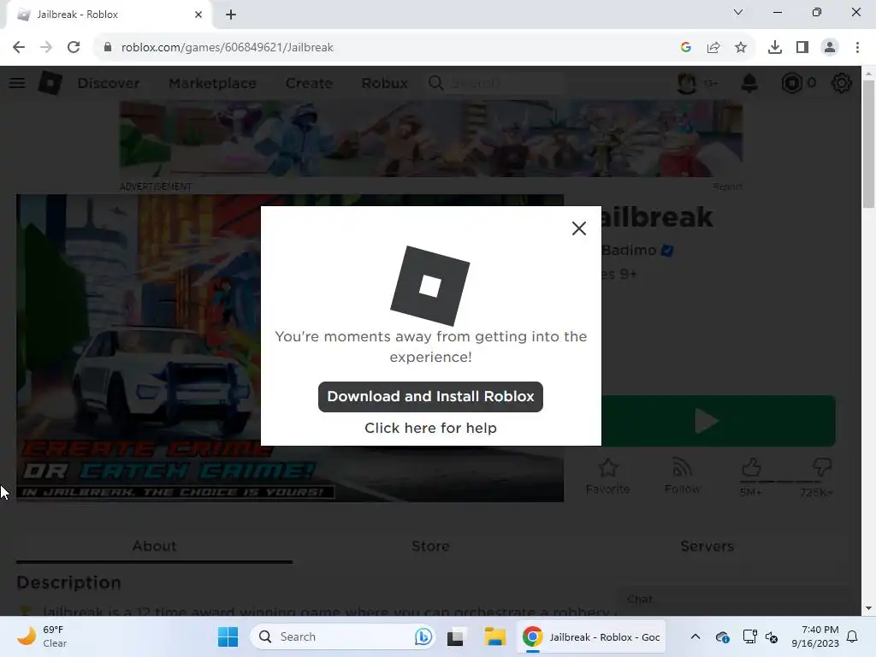
Task: Select Chrome Jailbreak taskbar item
Action: coord(591,636)
